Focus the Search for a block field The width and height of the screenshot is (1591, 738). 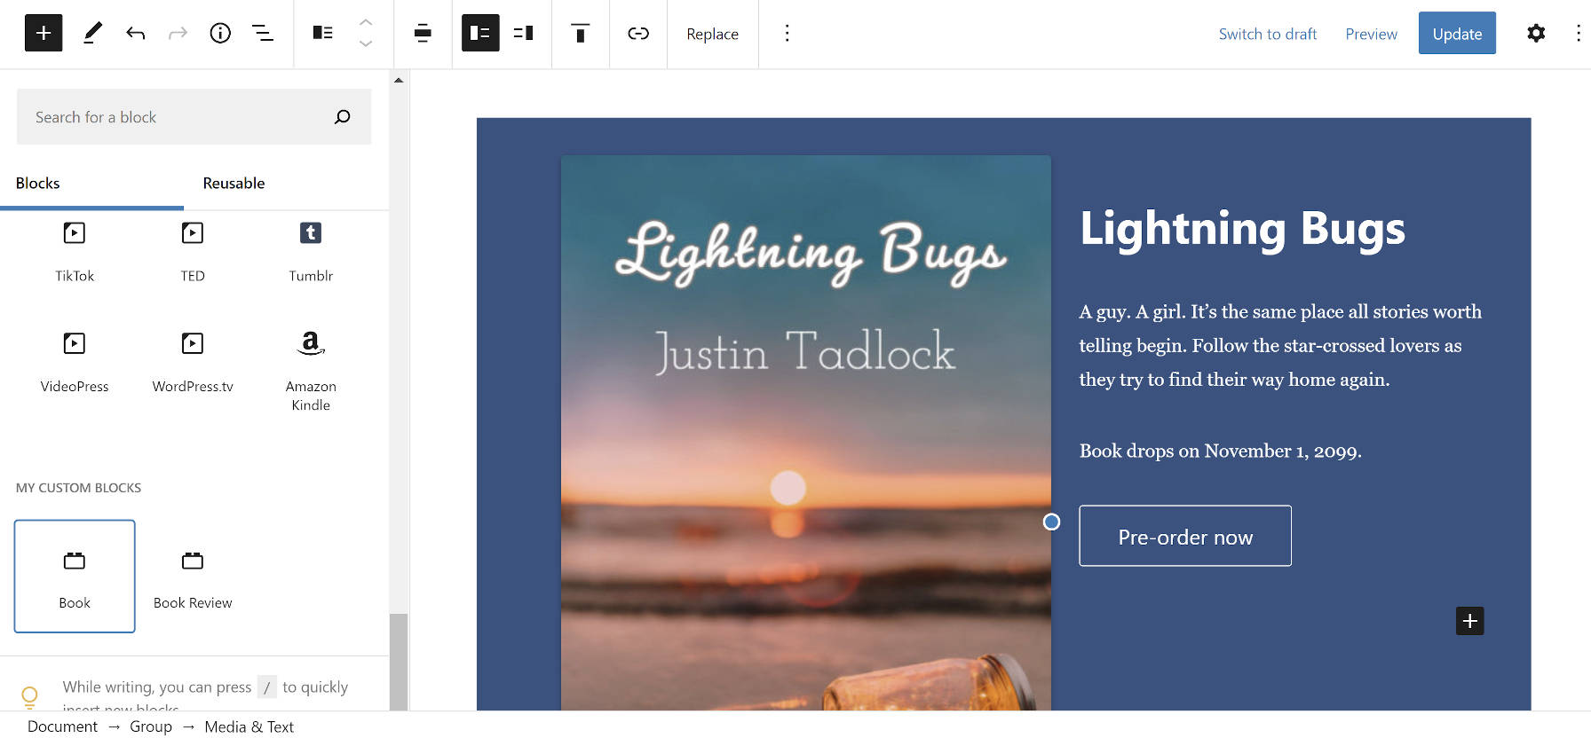pyautogui.click(x=178, y=117)
